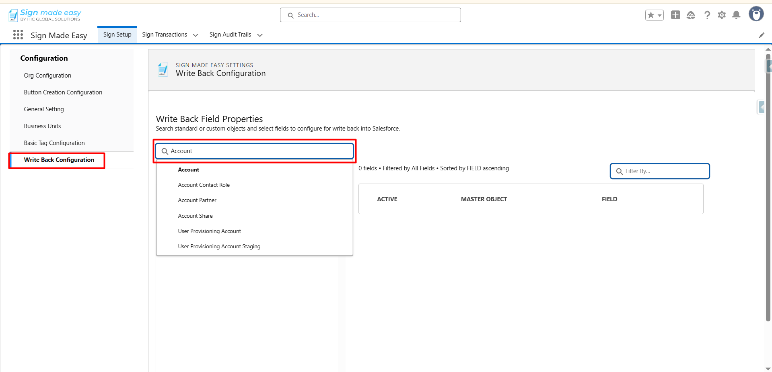772x372 pixels.
Task: Choose User Provisioning Account option
Action: pos(209,231)
